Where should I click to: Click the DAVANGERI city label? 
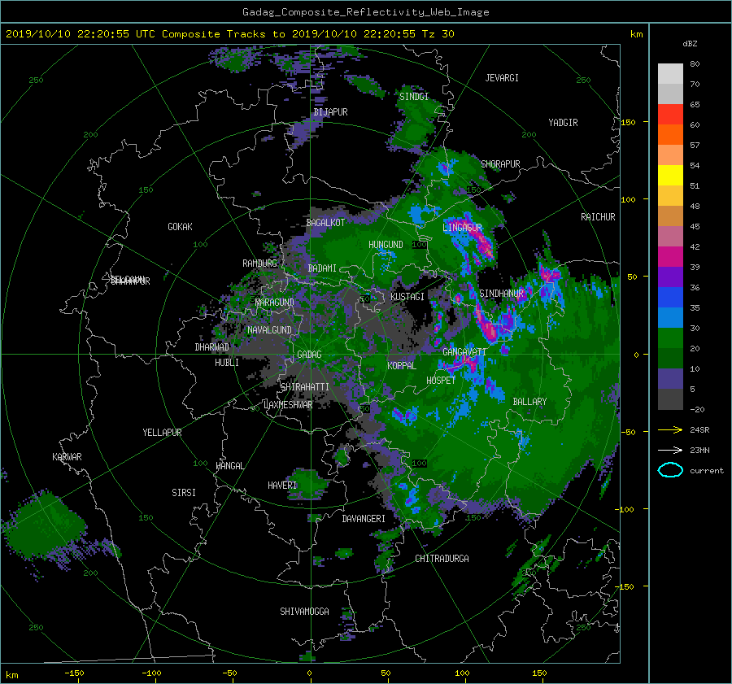click(x=364, y=519)
